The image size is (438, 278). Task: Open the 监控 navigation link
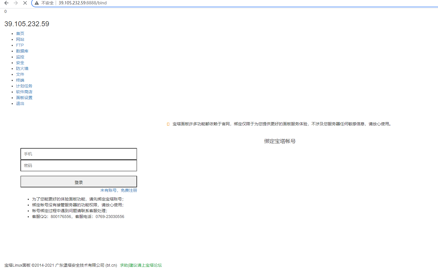(20, 57)
